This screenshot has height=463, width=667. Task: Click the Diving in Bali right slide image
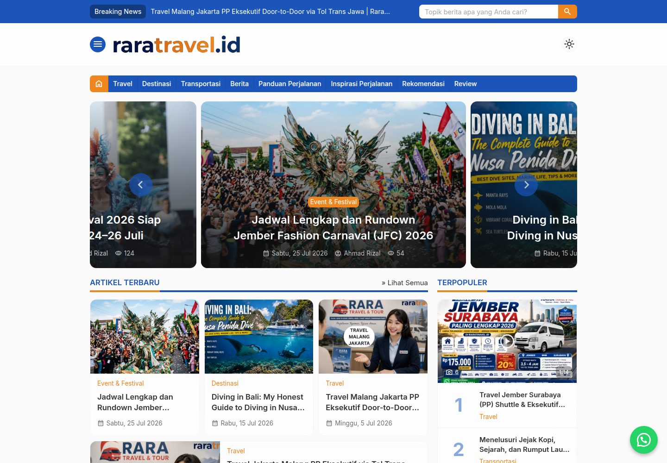[x=524, y=185]
